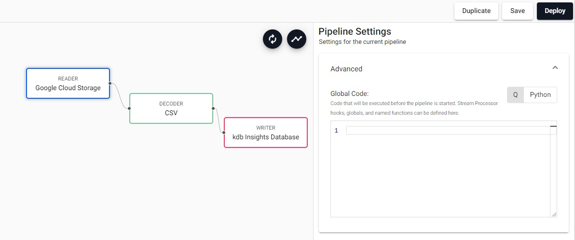Save the pipeline
The image size is (575, 240).
coord(518,11)
